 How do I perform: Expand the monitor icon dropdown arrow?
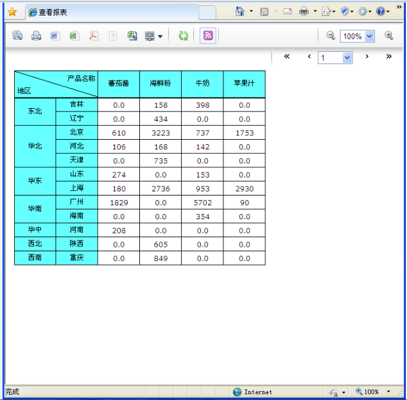point(160,37)
